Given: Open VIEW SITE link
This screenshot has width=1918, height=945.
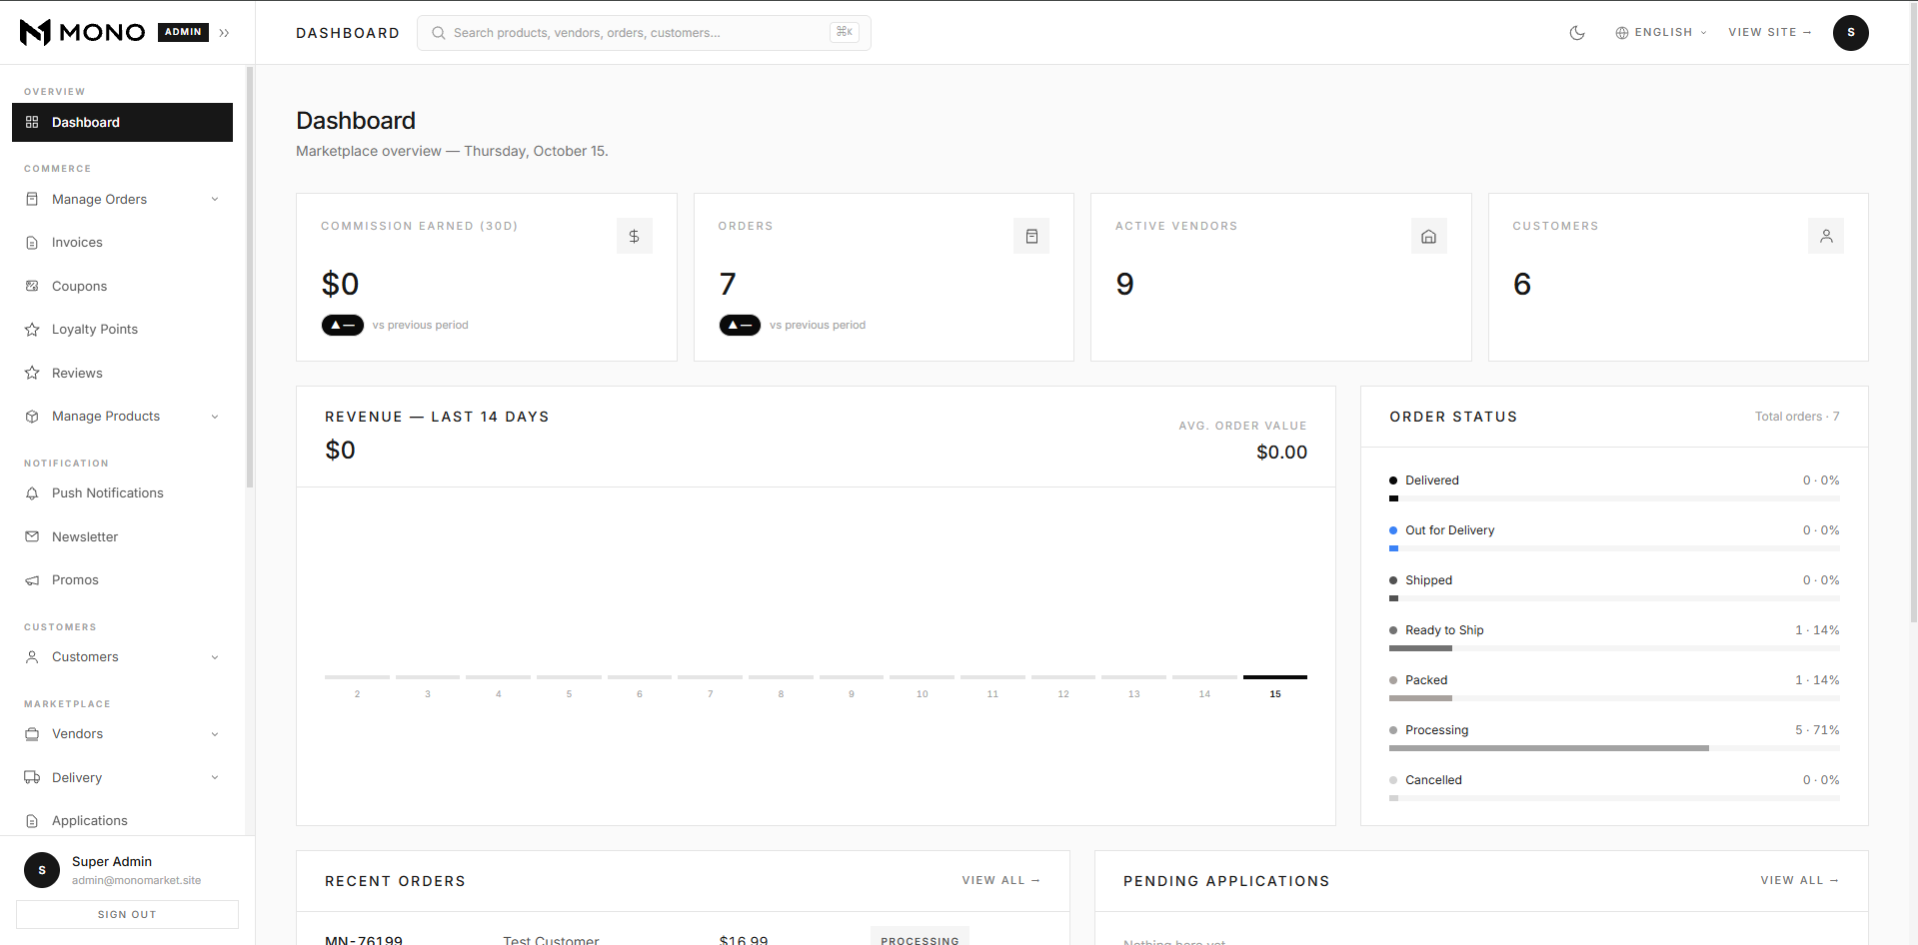Looking at the screenshot, I should 1770,33.
